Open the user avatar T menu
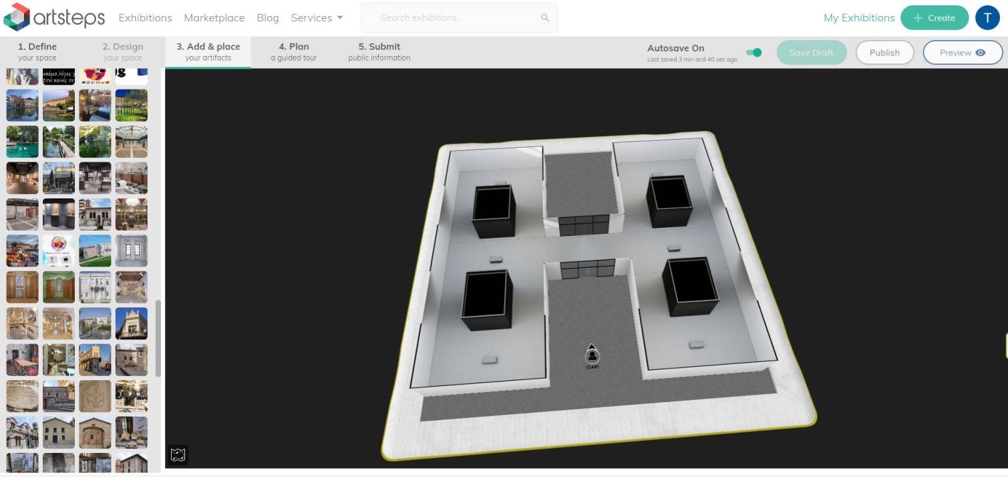The height and width of the screenshot is (477, 1008). 987,18
